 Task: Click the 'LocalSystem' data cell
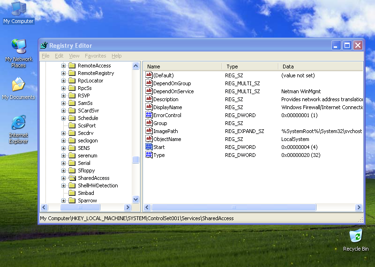click(x=295, y=139)
